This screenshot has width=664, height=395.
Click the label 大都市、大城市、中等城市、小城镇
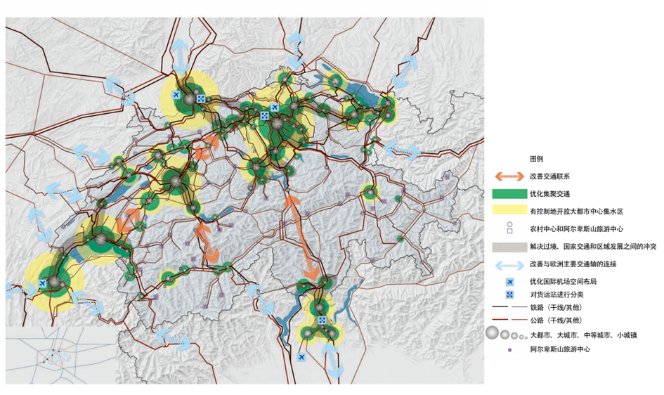[583, 335]
